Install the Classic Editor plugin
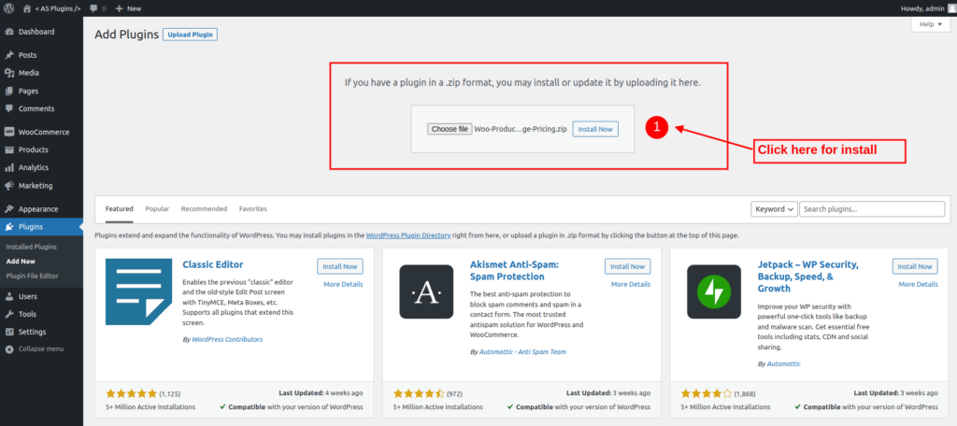The image size is (957, 426). click(340, 266)
